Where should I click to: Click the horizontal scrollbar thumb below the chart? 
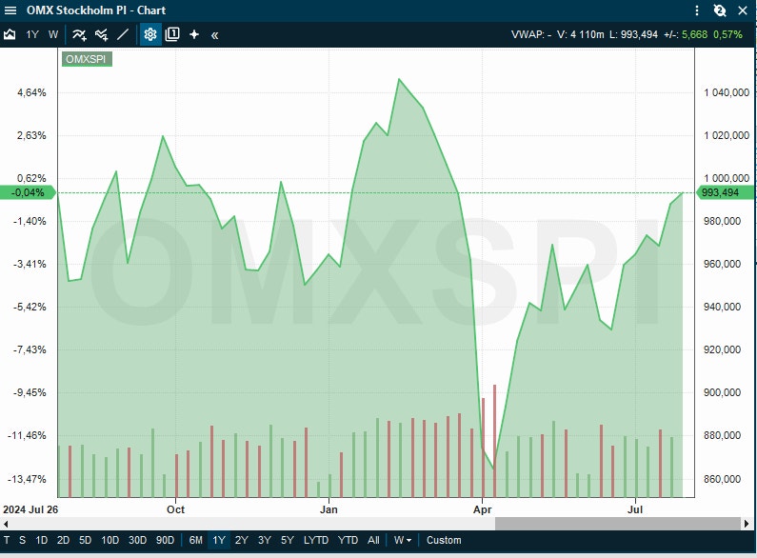(616, 523)
